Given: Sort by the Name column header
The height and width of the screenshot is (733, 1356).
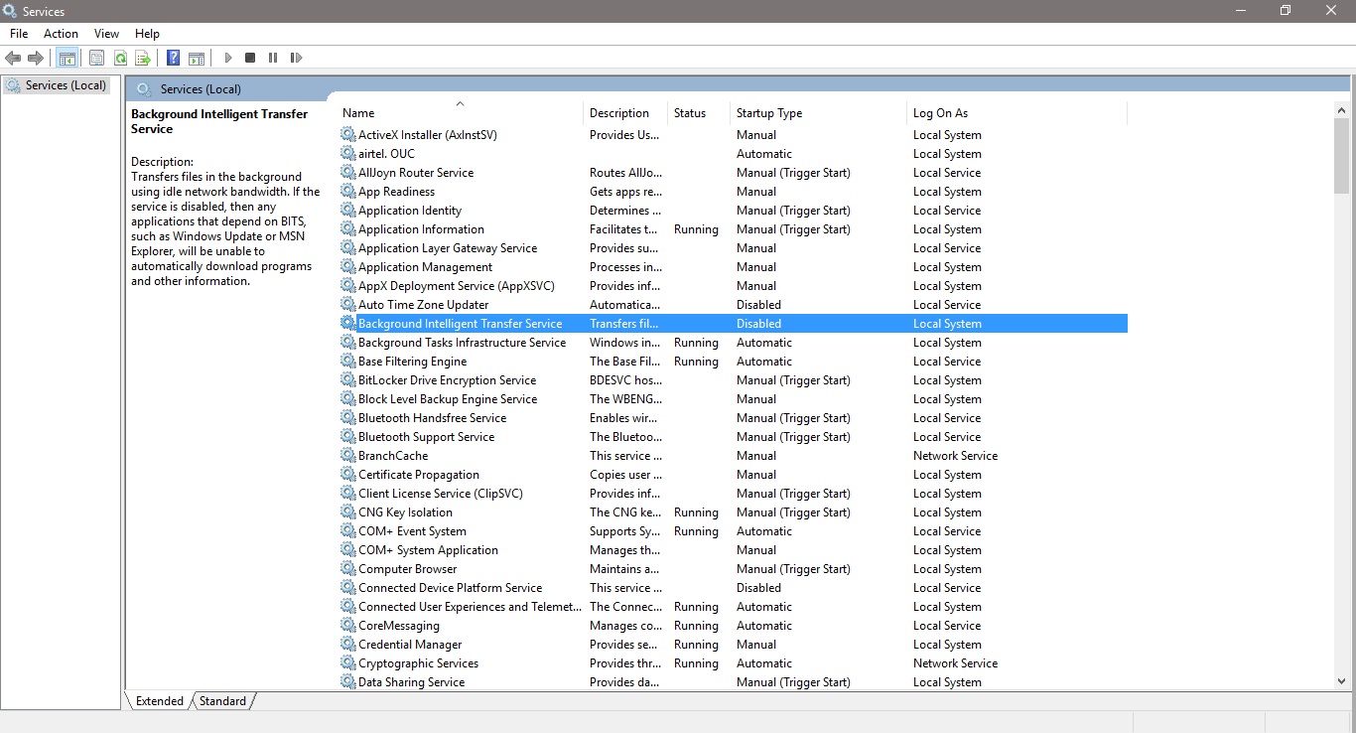Looking at the screenshot, I should [461, 113].
